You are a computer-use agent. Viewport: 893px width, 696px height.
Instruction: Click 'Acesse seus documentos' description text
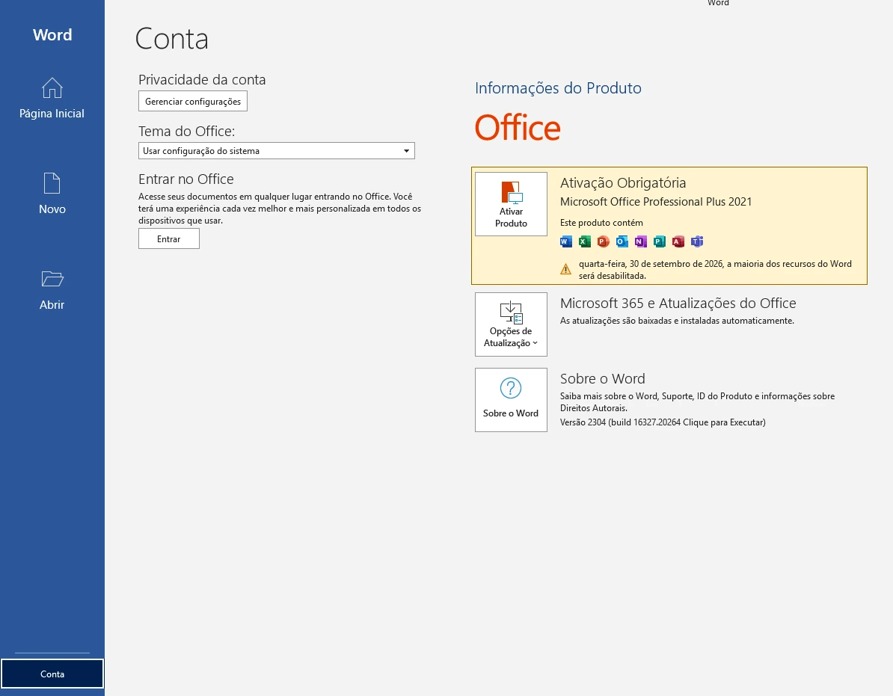click(280, 209)
